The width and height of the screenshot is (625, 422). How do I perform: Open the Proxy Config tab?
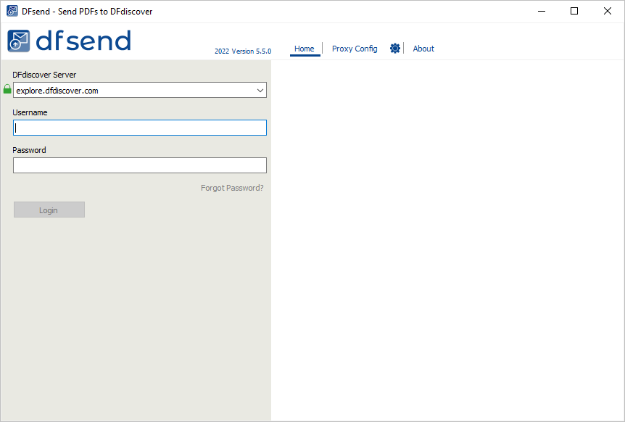(355, 49)
